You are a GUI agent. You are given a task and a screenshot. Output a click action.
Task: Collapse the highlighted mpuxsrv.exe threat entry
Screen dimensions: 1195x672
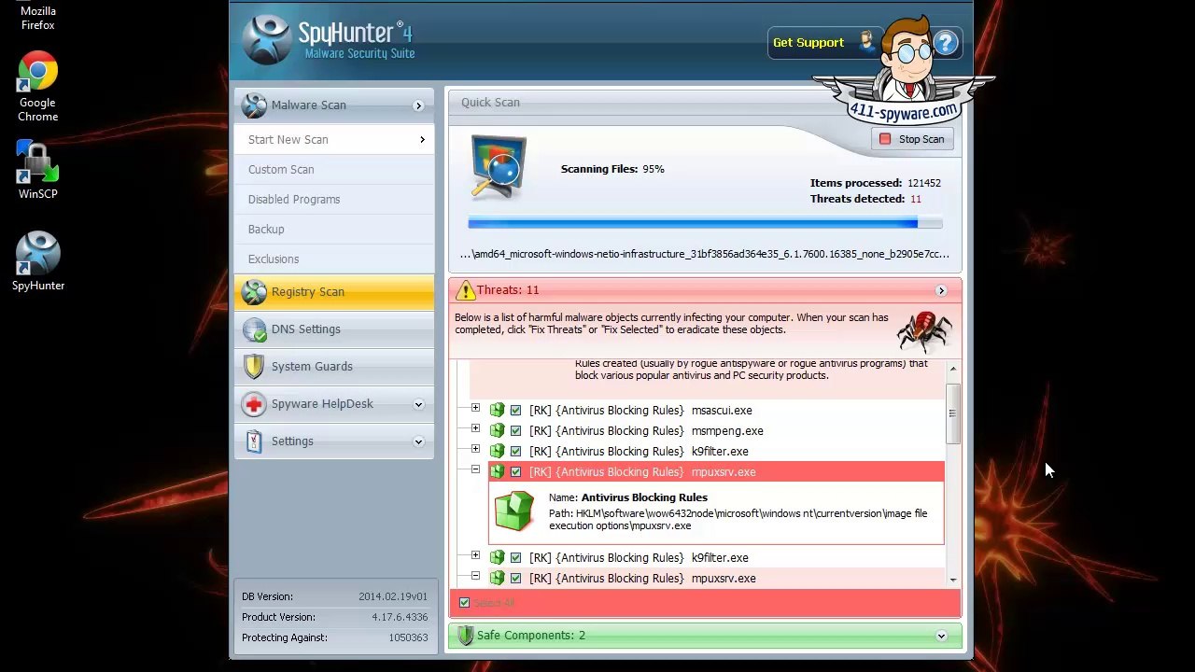tap(475, 469)
